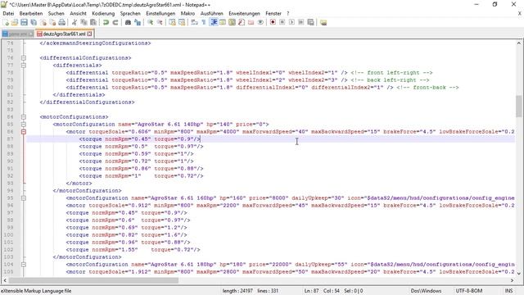Open the Sprachen menu

coord(130,13)
